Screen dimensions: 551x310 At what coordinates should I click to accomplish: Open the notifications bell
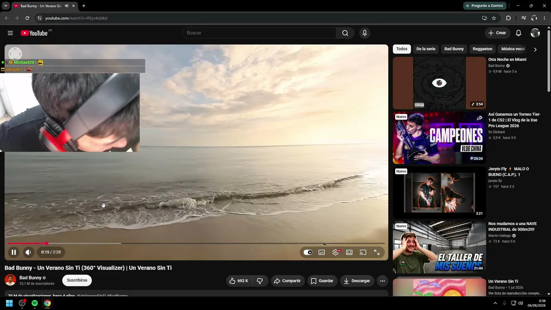pos(519,33)
